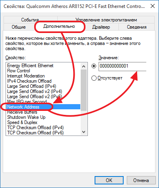Switch to the Общие tab
Screen dimensions: 159x188
coord(19,27)
